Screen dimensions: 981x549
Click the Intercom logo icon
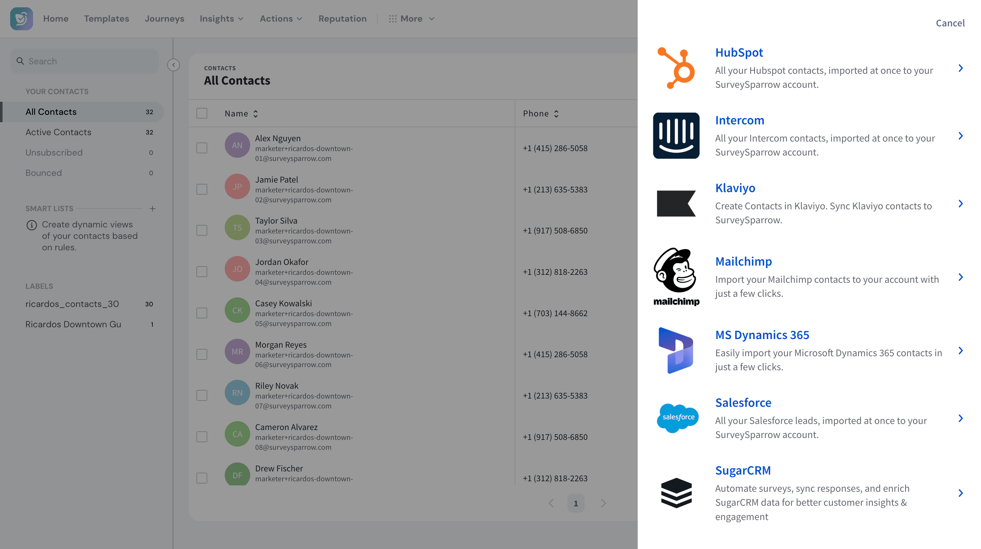click(x=676, y=136)
